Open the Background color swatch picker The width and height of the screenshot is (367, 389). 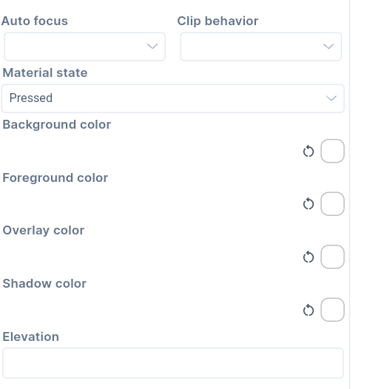point(332,151)
